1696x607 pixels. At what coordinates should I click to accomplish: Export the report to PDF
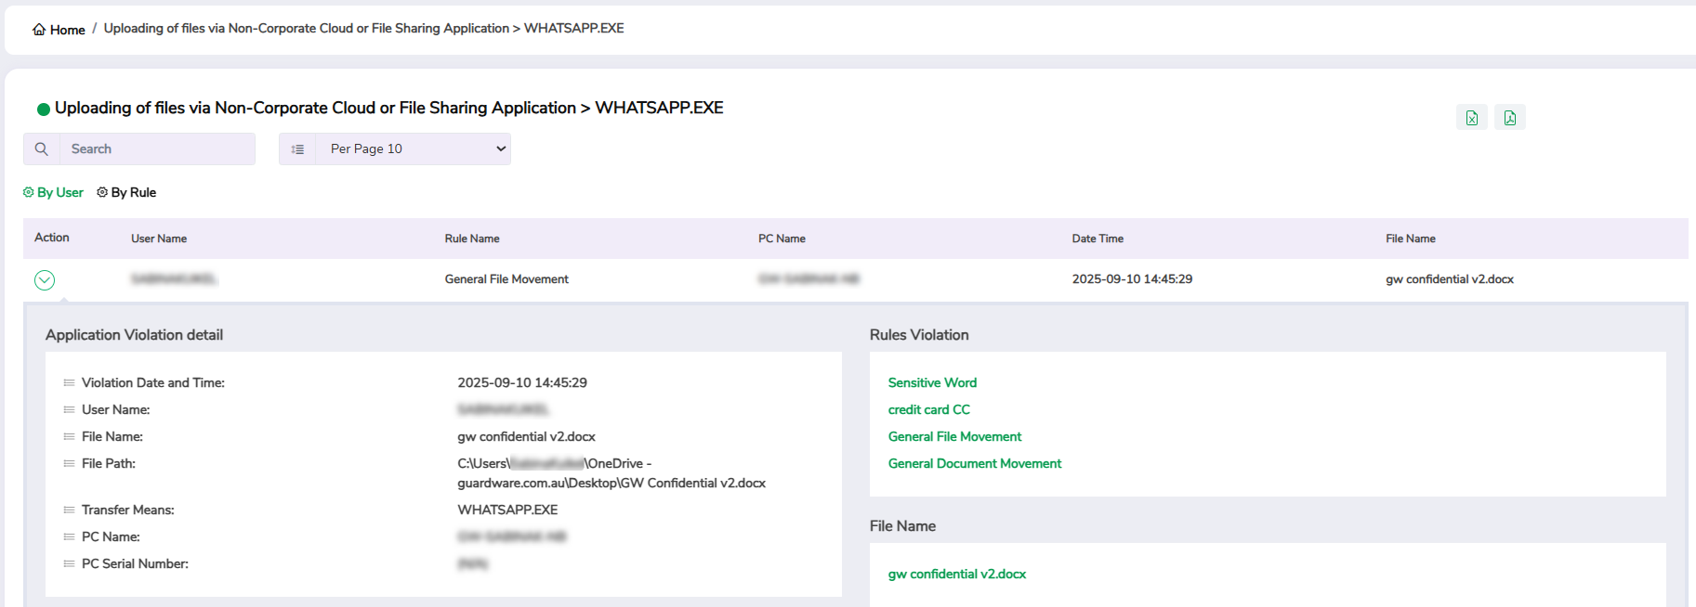pos(1509,118)
